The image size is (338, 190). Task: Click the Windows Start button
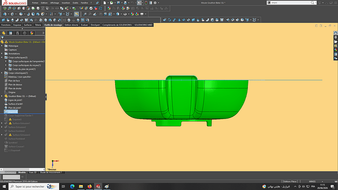coord(4,187)
